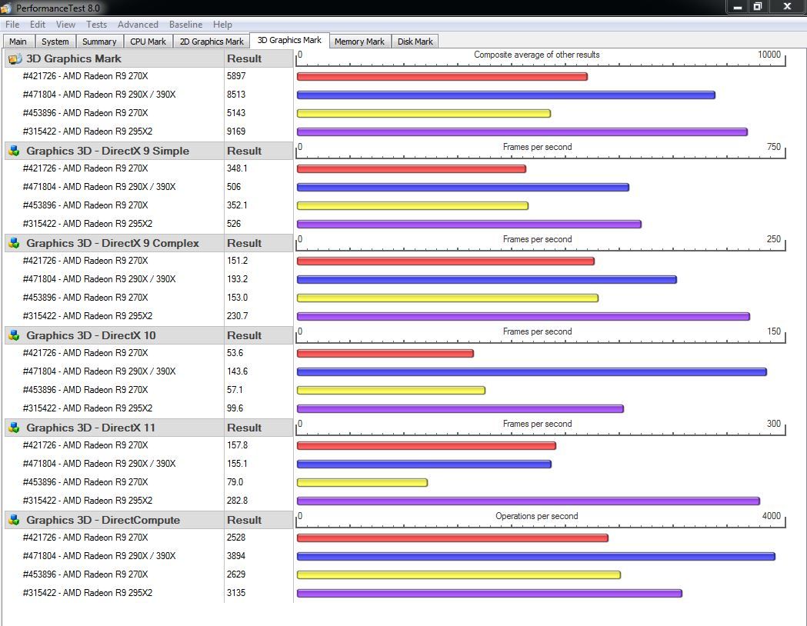Click the blue 3894 DirectCompute bar
This screenshot has height=626, width=807.
(x=535, y=557)
